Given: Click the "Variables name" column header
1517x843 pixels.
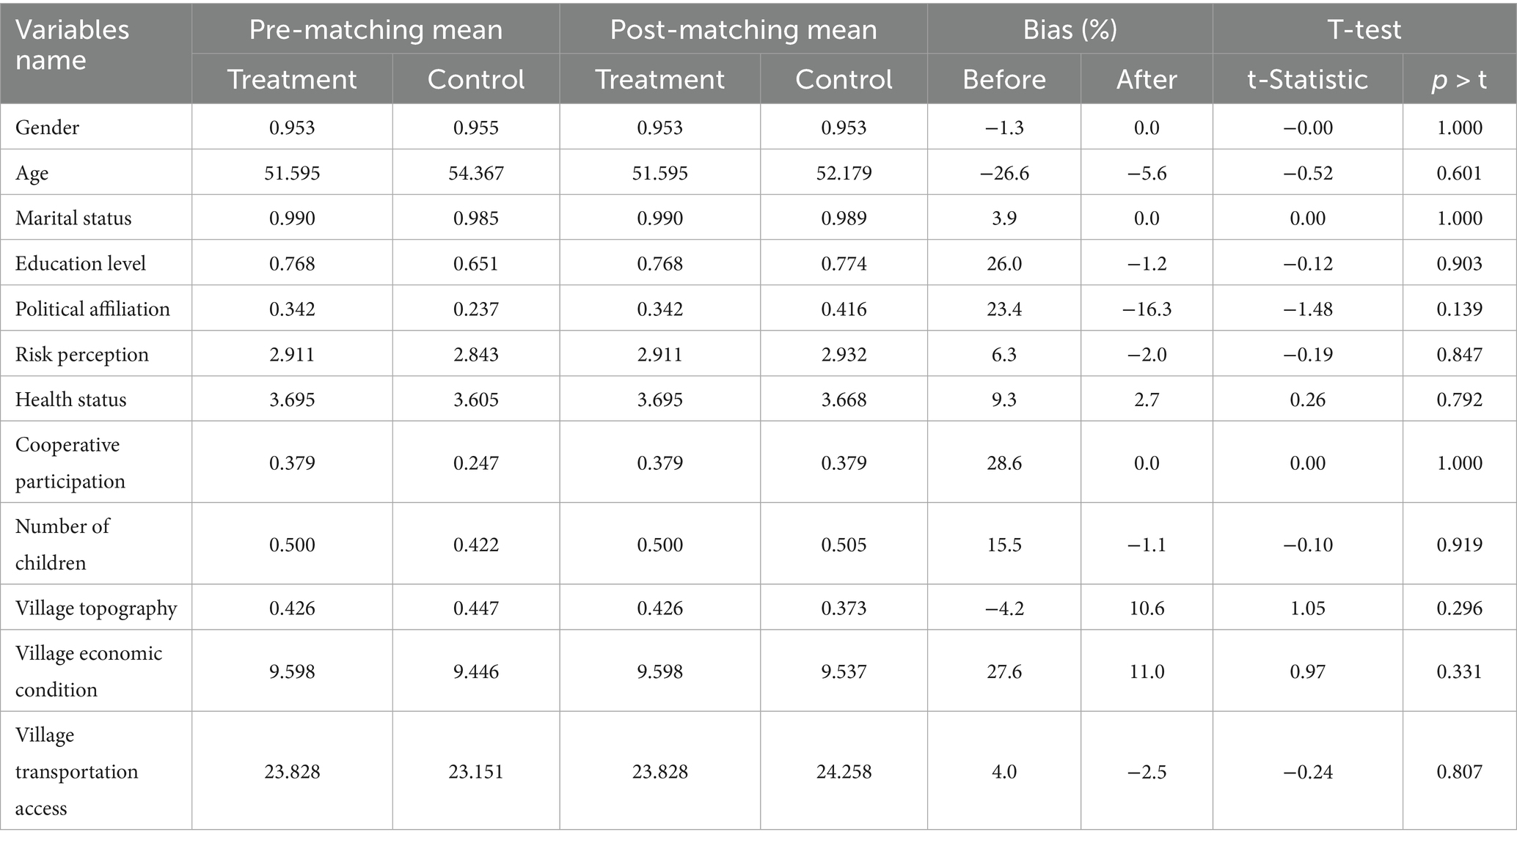Looking at the screenshot, I should [72, 45].
